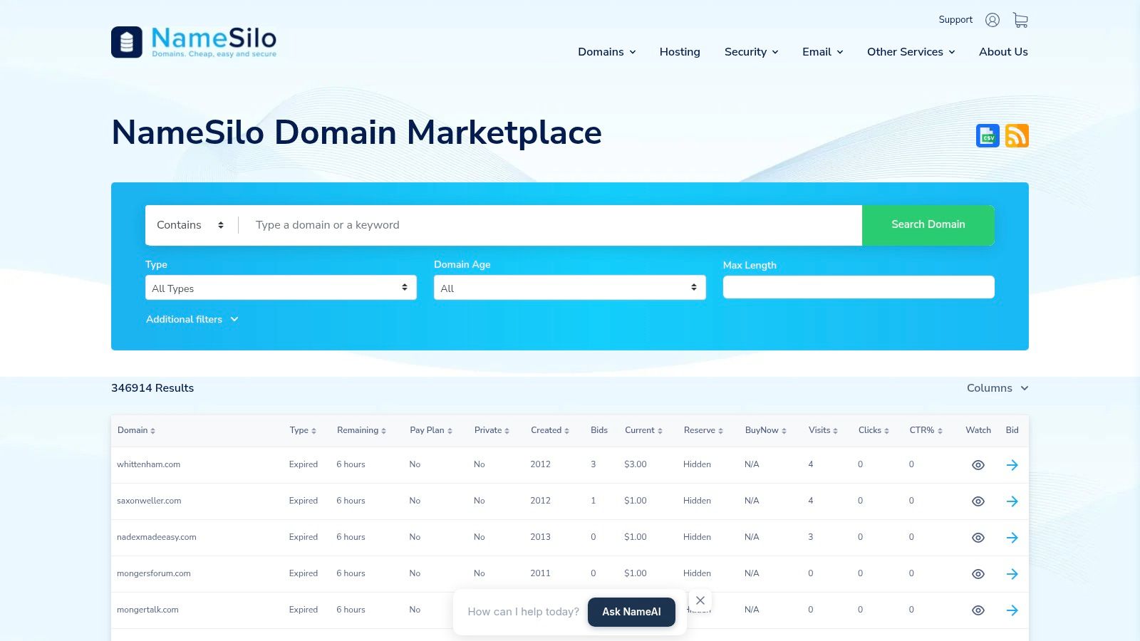Dismiss the chat prompt with the X
Screen dimensions: 1140x641
click(x=700, y=600)
